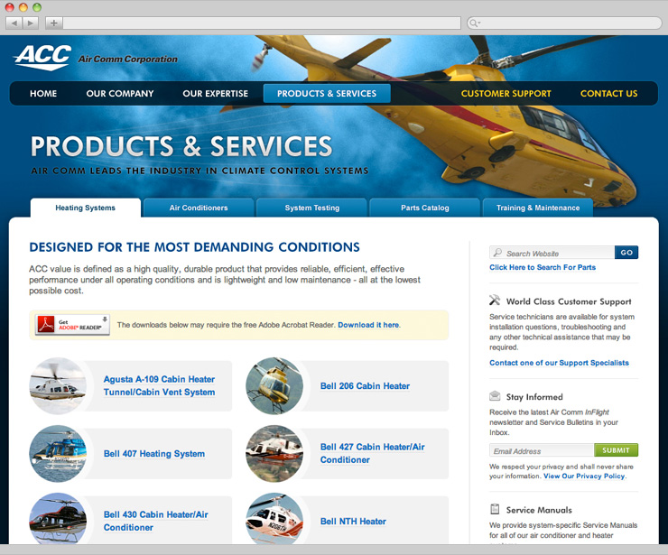
Task: Open Agusta A-109 Cabin Heater link
Action: click(x=159, y=385)
